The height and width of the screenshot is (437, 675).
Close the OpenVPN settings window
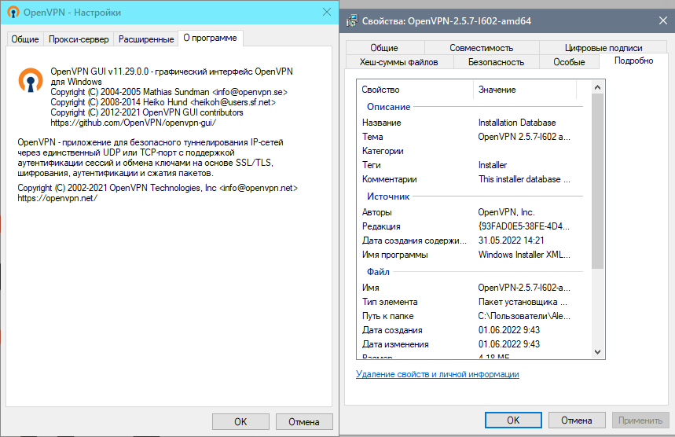(x=327, y=12)
